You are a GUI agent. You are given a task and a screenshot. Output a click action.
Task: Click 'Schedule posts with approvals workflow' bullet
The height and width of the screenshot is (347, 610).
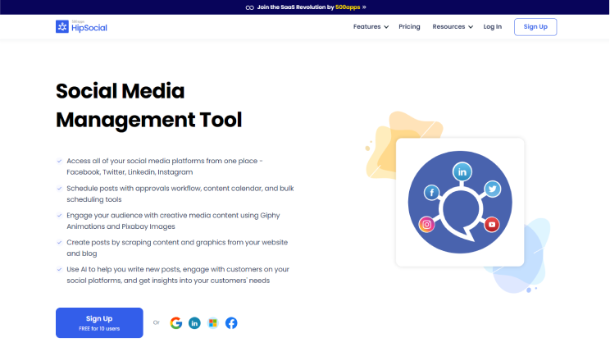click(180, 194)
